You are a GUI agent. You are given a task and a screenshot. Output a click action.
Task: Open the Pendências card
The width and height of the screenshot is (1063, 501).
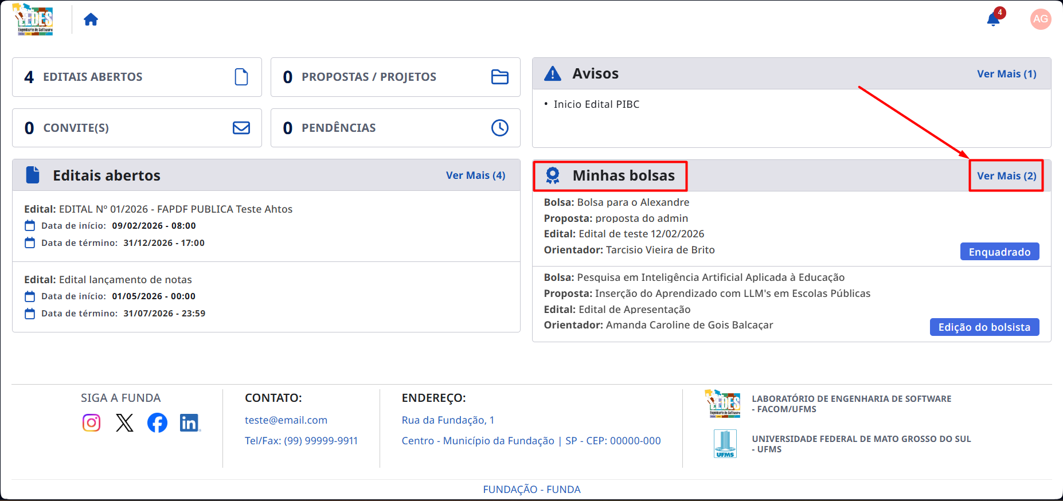tap(396, 128)
